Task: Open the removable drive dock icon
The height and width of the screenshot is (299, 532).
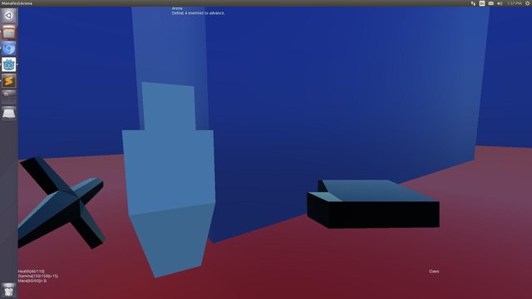Action: (9, 113)
